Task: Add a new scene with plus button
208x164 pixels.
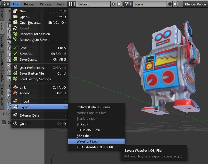Action: 170,4
